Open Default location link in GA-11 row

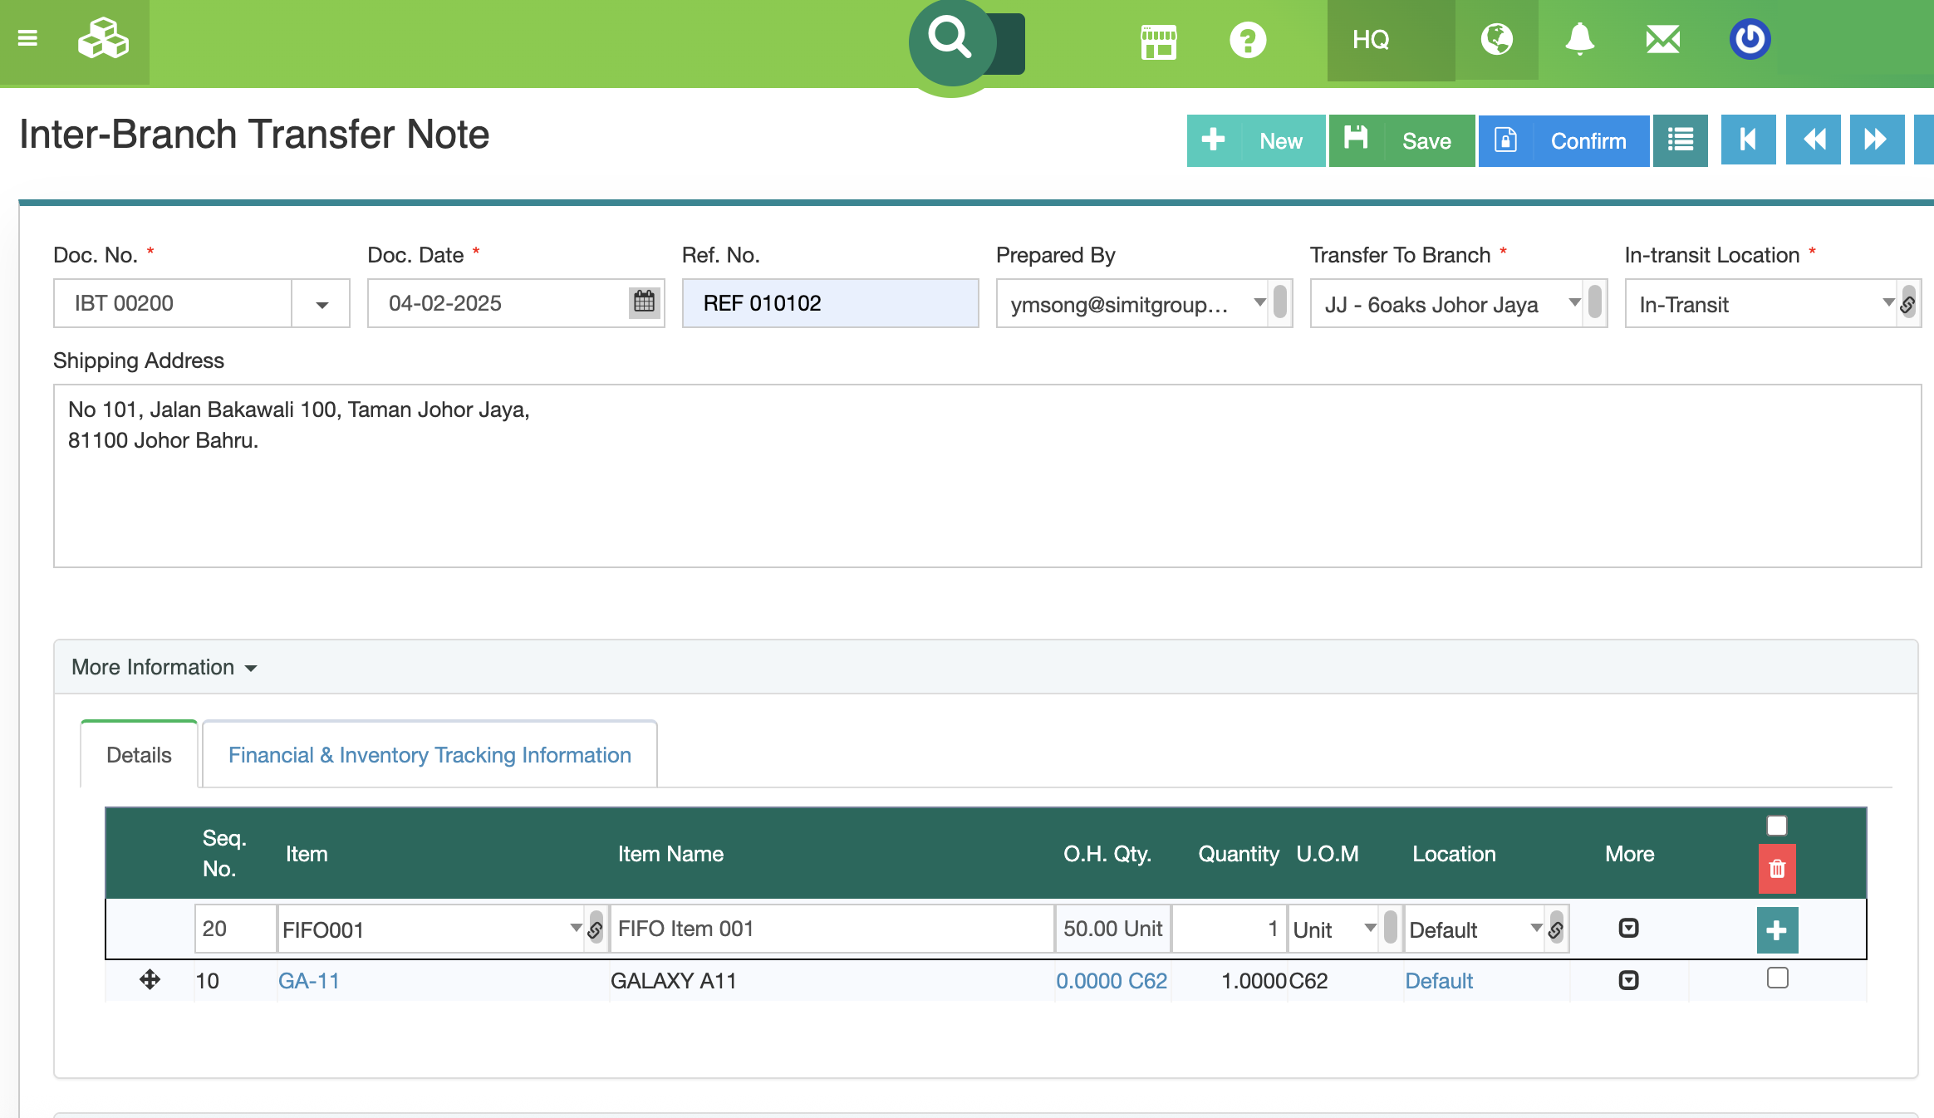tap(1439, 981)
